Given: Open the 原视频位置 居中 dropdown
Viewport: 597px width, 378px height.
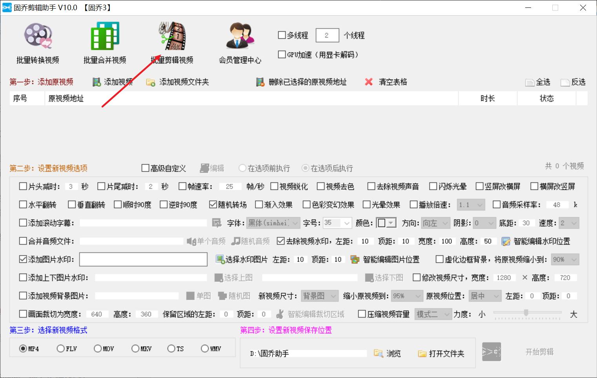Looking at the screenshot, I should coord(485,296).
